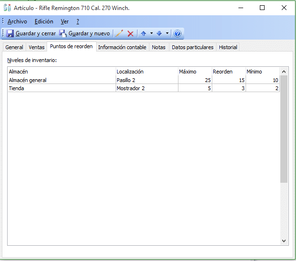Click the pencil edit icon

[119, 33]
